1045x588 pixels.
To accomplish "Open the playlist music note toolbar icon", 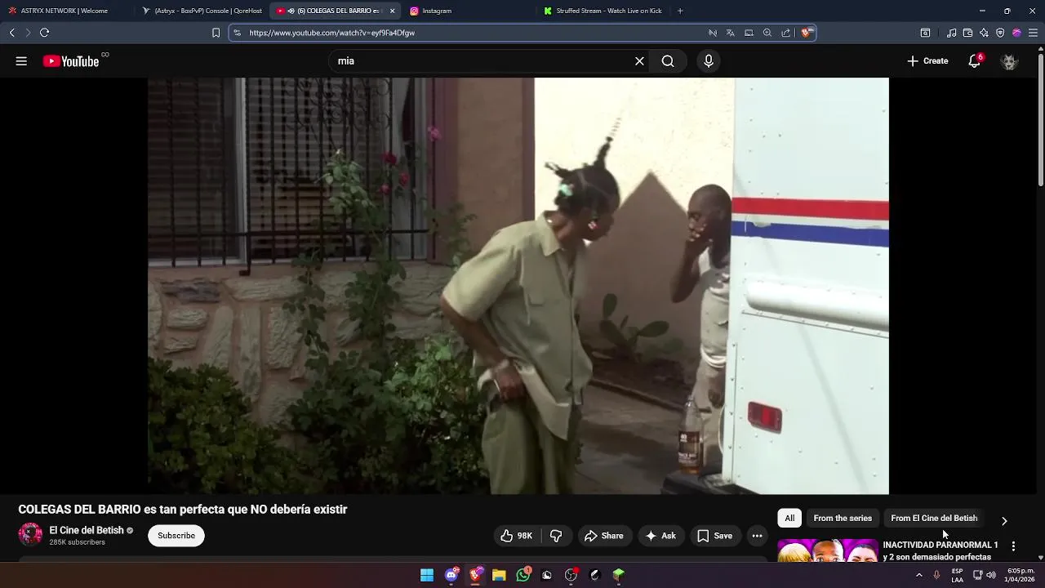I will tap(951, 33).
